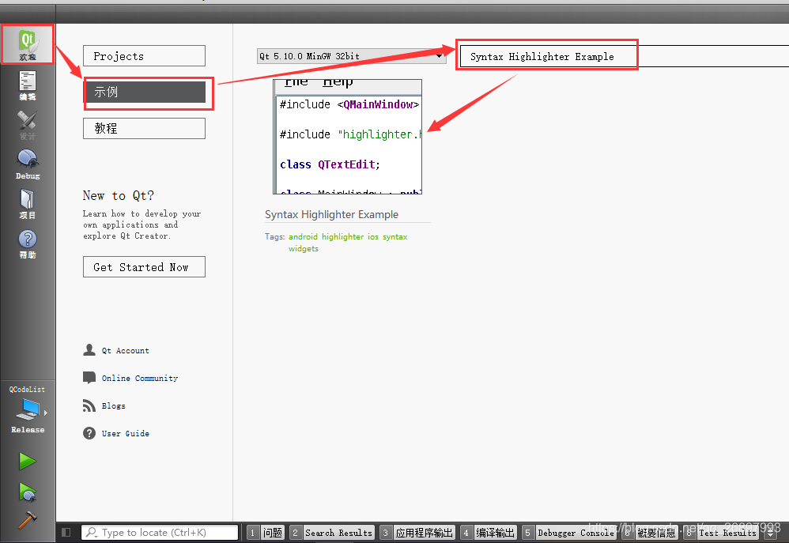Click the Blogs RSS icon
The image size is (789, 543).
tap(89, 405)
